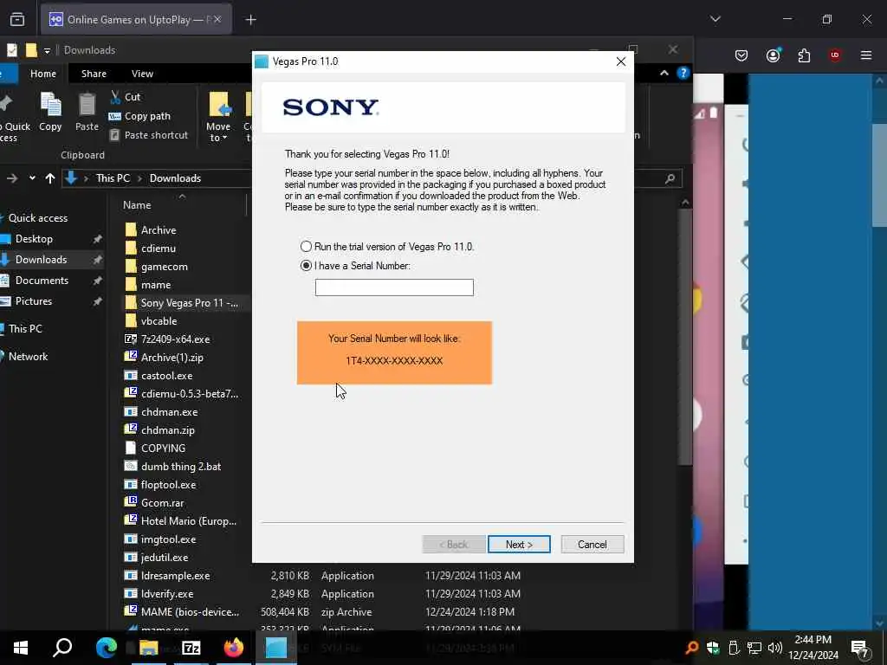Open the Pocket icon in browser toolbar

coord(741,55)
